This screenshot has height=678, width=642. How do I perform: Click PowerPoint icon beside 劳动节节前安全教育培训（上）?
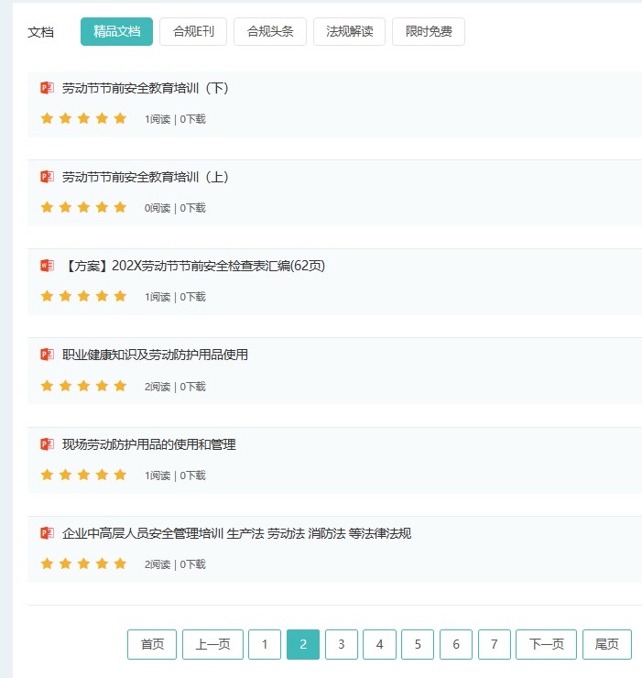click(x=47, y=177)
